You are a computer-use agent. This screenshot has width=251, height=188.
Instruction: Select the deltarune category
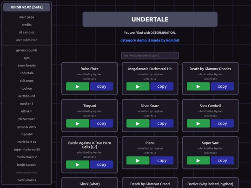26,81
